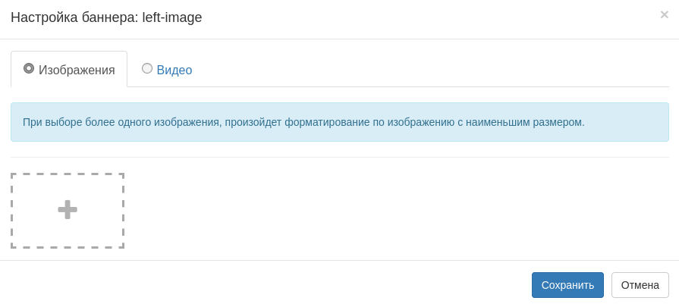This screenshot has width=679, height=304.
Task: Click the text about image formatting
Action: click(x=303, y=122)
